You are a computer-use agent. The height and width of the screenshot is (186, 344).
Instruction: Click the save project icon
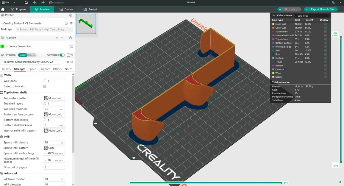(26, 2)
